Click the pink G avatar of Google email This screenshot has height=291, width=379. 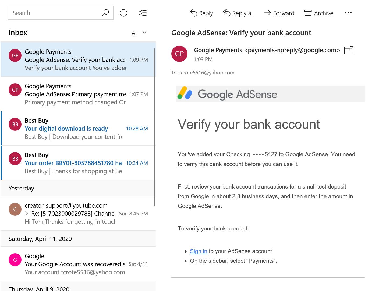[x=15, y=260]
